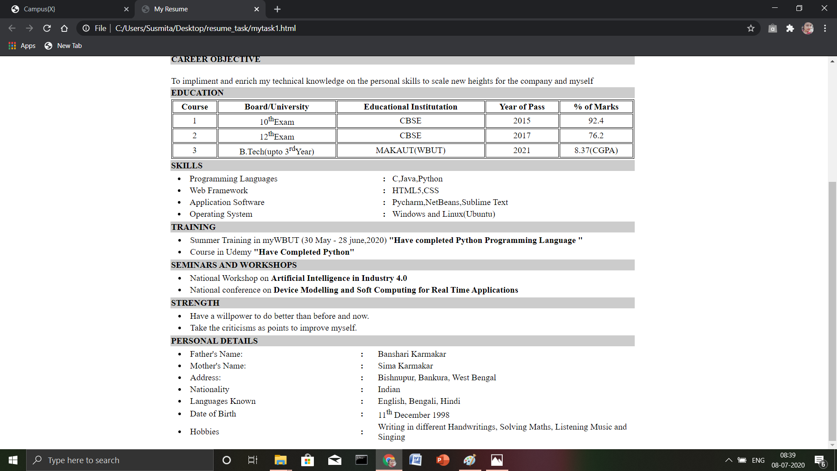Viewport: 837px width, 471px height.
Task: Open Paint from the taskbar
Action: point(470,460)
